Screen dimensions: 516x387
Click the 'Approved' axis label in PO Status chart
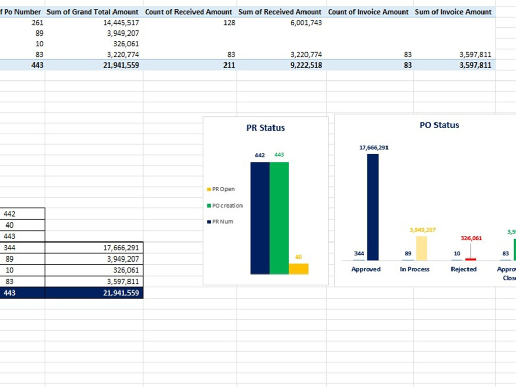(366, 269)
